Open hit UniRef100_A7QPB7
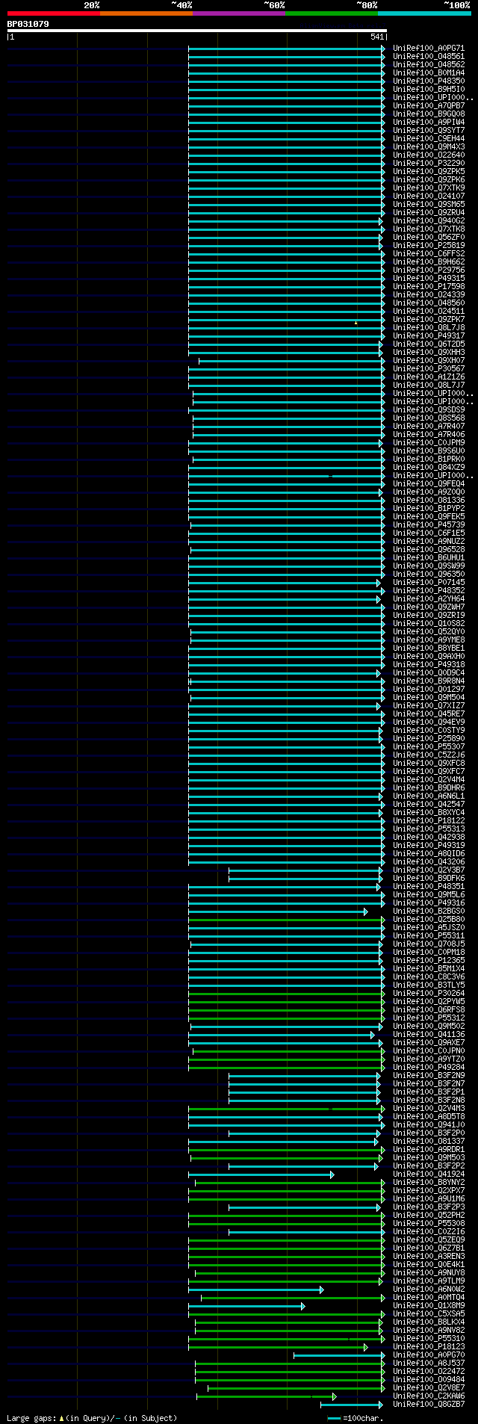 point(429,106)
